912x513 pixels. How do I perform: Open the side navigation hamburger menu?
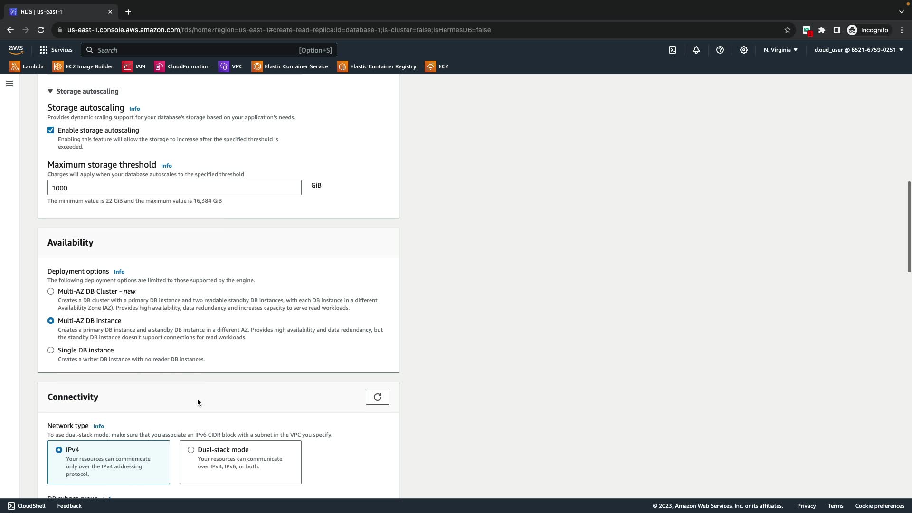9,84
